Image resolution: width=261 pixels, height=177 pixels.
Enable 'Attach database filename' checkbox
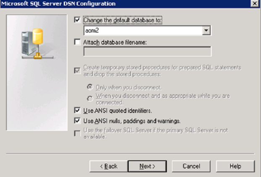(x=77, y=42)
